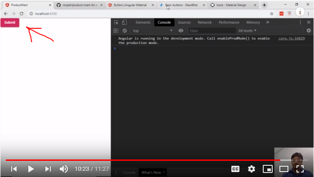Select the inspect element picker icon
The width and height of the screenshot is (314, 177).
116,22
